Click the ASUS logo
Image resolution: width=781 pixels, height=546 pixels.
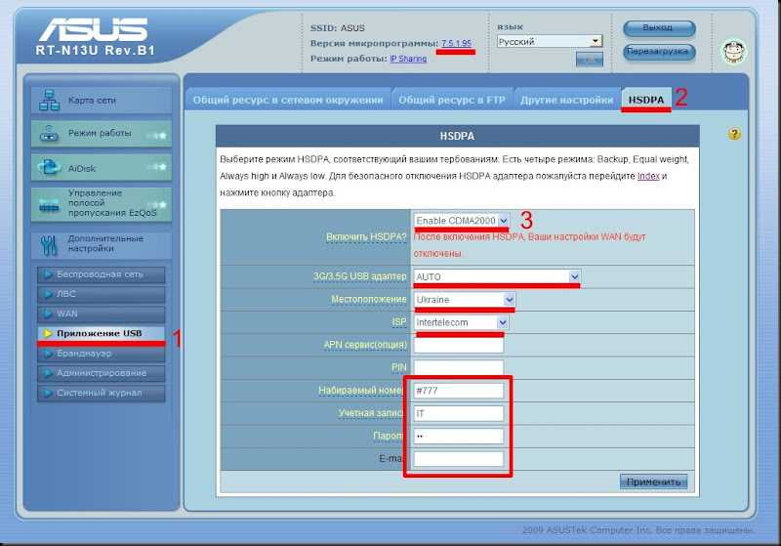pos(93,29)
